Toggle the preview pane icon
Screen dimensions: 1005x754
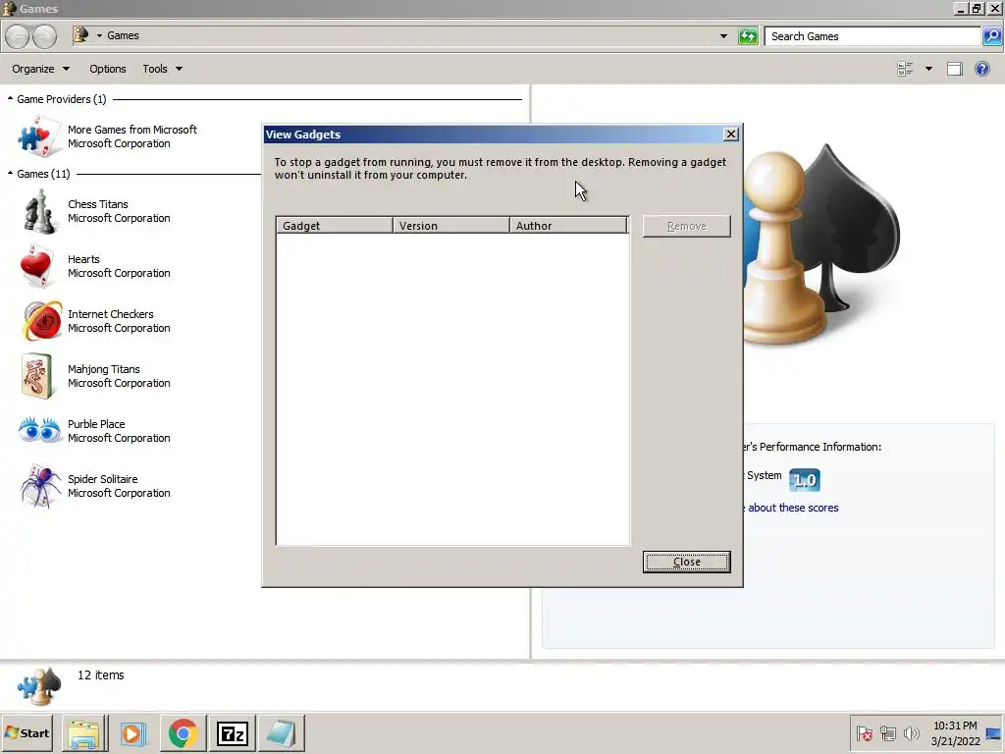tap(954, 69)
